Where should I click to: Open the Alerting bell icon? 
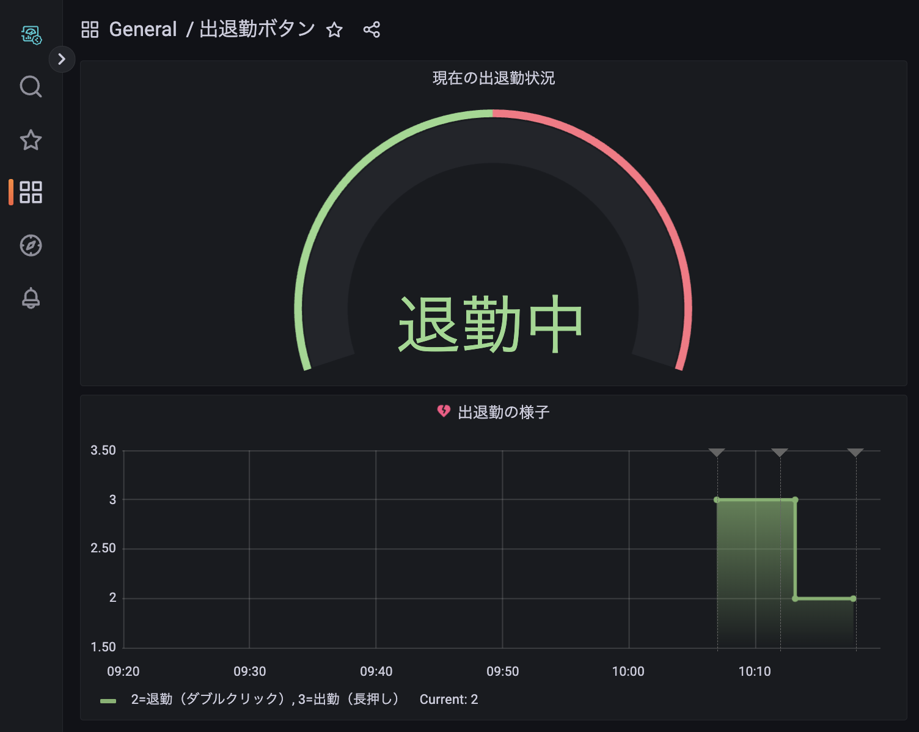tap(31, 298)
